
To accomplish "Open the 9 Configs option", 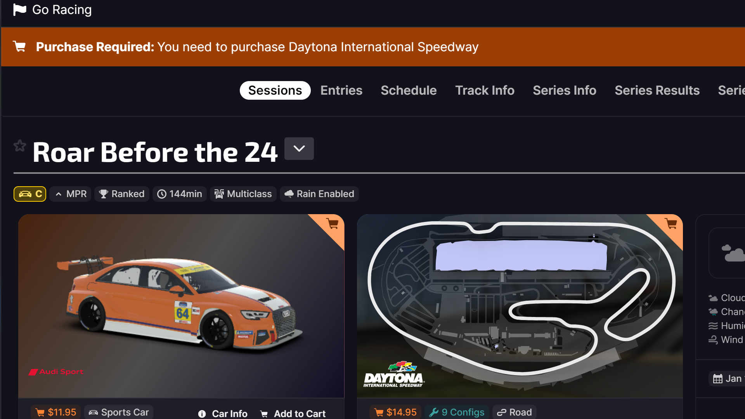I will pyautogui.click(x=457, y=412).
